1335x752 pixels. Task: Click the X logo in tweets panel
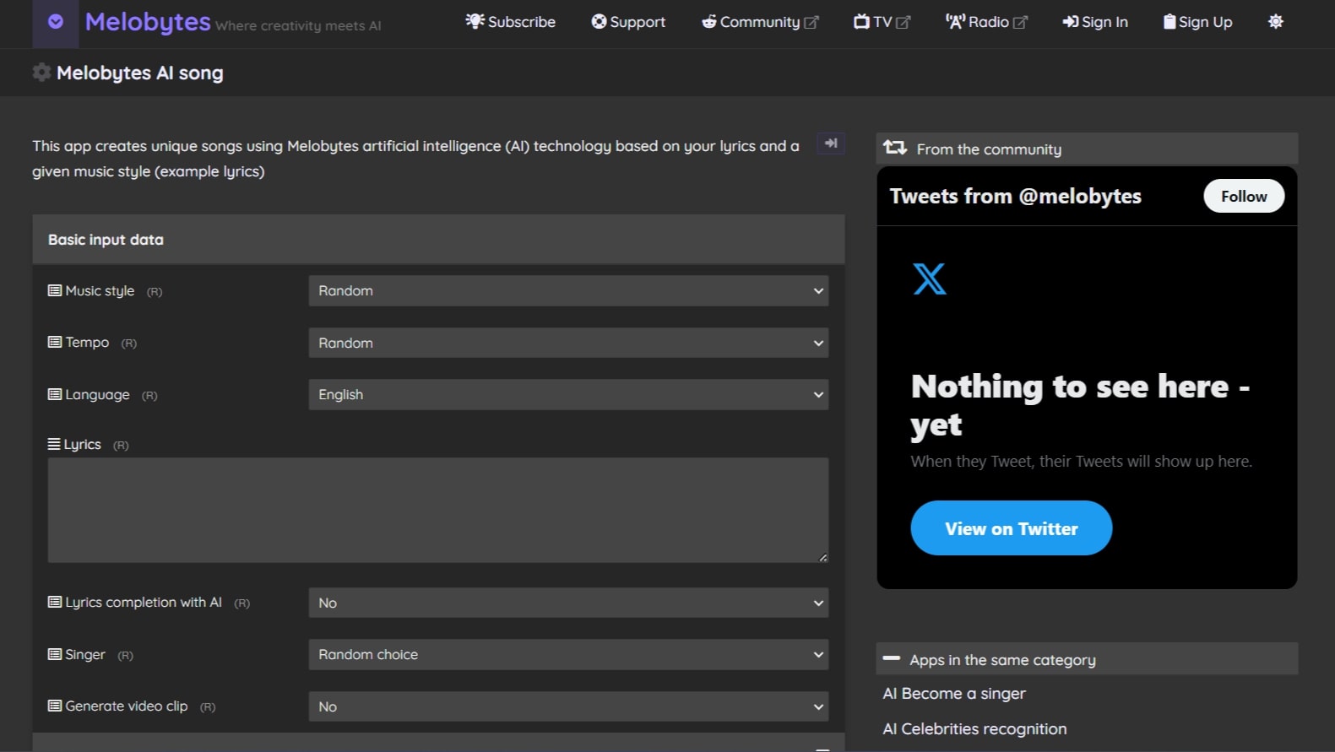tap(929, 279)
